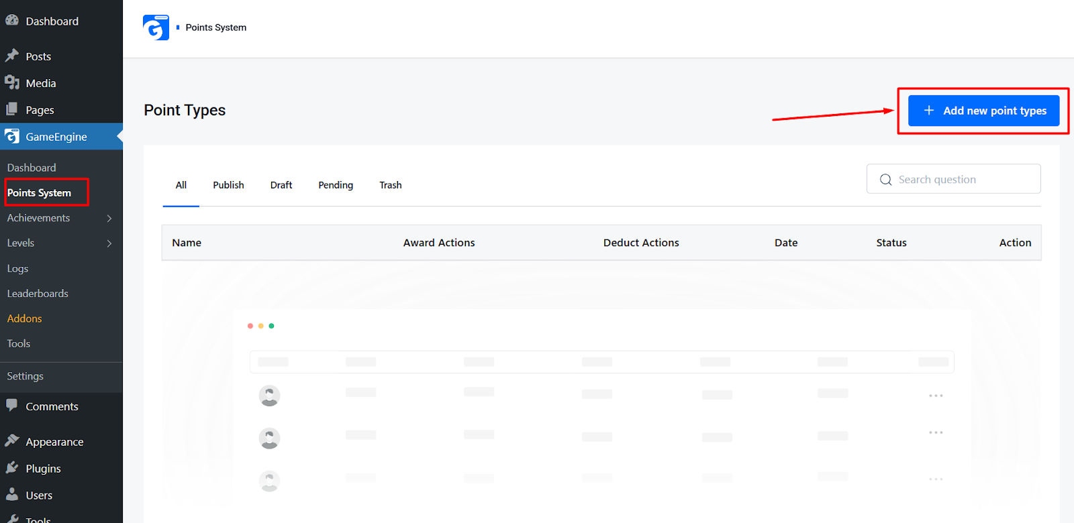This screenshot has height=523, width=1074.
Task: Click the Media library icon
Action: 12,82
